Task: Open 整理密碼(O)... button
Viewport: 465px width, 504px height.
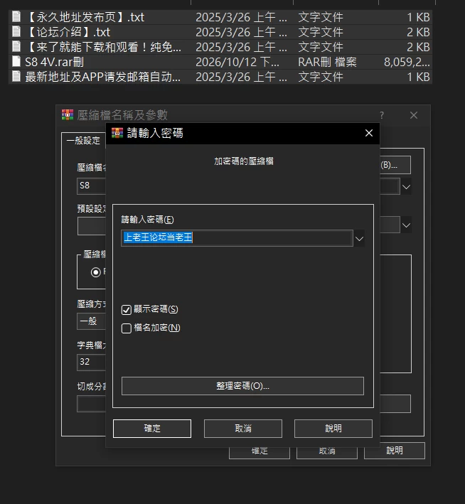Action: coord(242,386)
